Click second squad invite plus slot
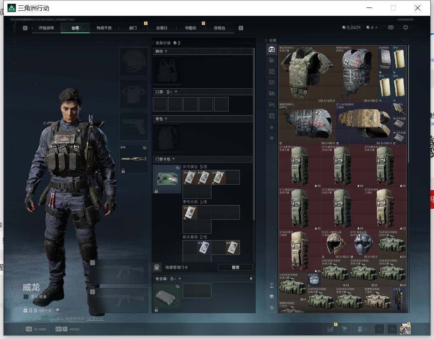 (392, 329)
